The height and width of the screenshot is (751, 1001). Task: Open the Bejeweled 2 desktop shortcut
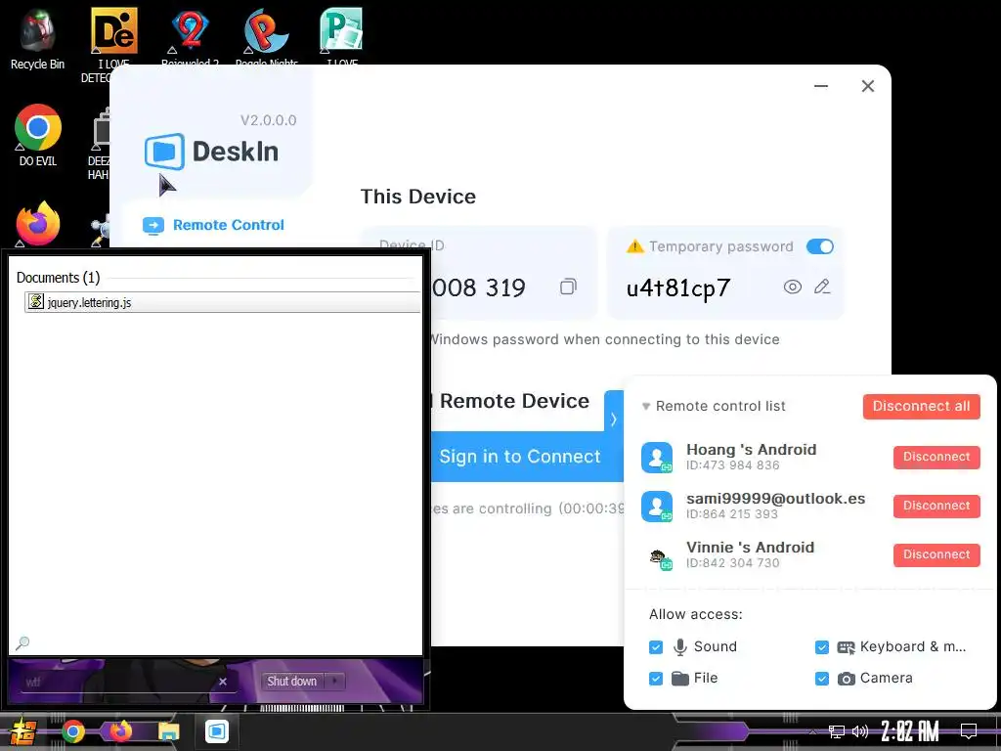click(x=190, y=37)
